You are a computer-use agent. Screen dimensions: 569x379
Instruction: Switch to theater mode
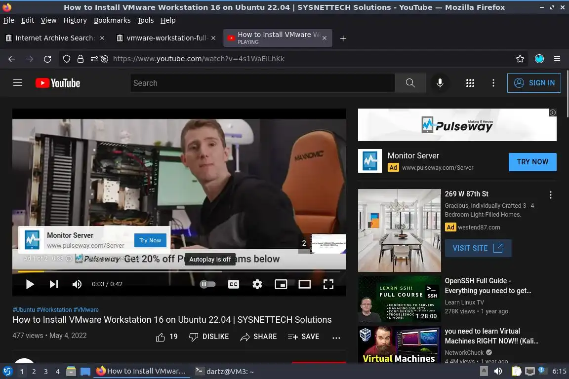(304, 284)
